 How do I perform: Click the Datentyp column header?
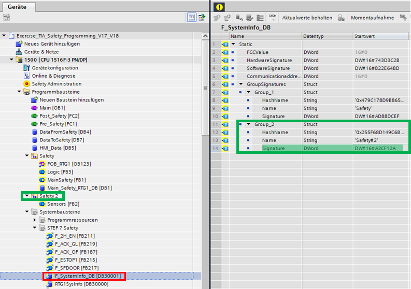point(328,36)
